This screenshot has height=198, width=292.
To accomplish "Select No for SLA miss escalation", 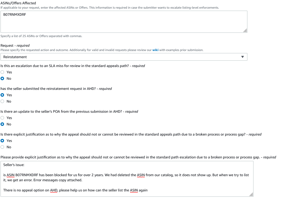I will coord(3,78).
